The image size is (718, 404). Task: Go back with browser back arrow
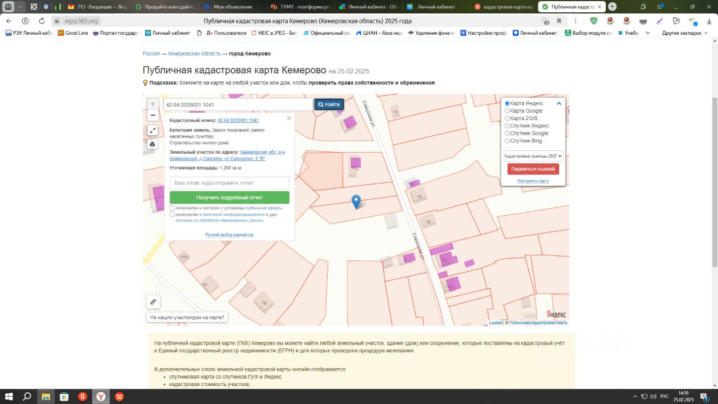click(9, 21)
